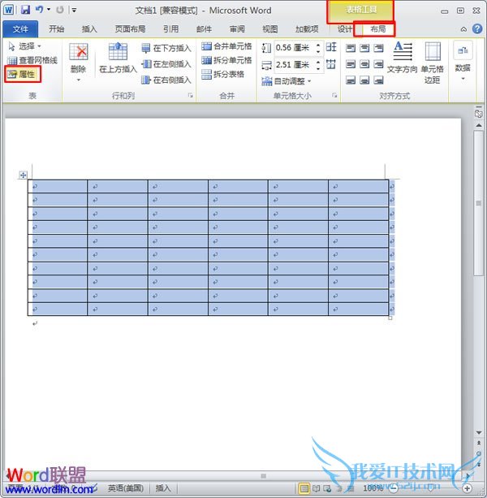Switch to the 审阅 ribbon tab
487x498 pixels.
point(237,29)
